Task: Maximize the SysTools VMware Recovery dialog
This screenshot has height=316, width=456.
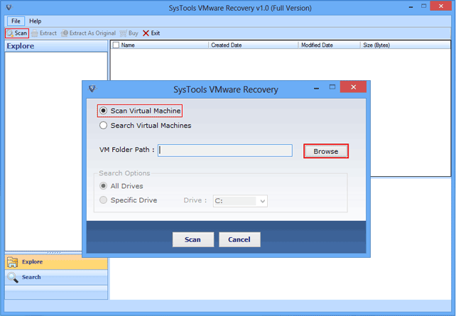Action: tap(332, 87)
